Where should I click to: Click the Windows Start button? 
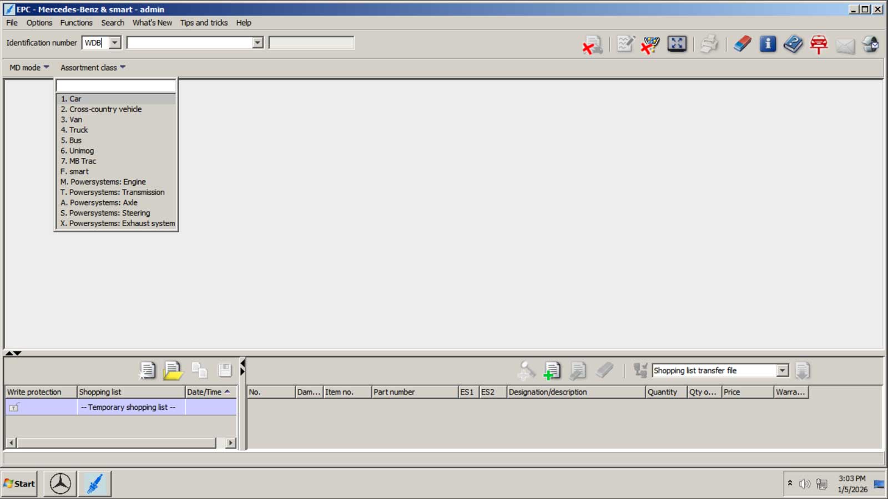(x=19, y=483)
